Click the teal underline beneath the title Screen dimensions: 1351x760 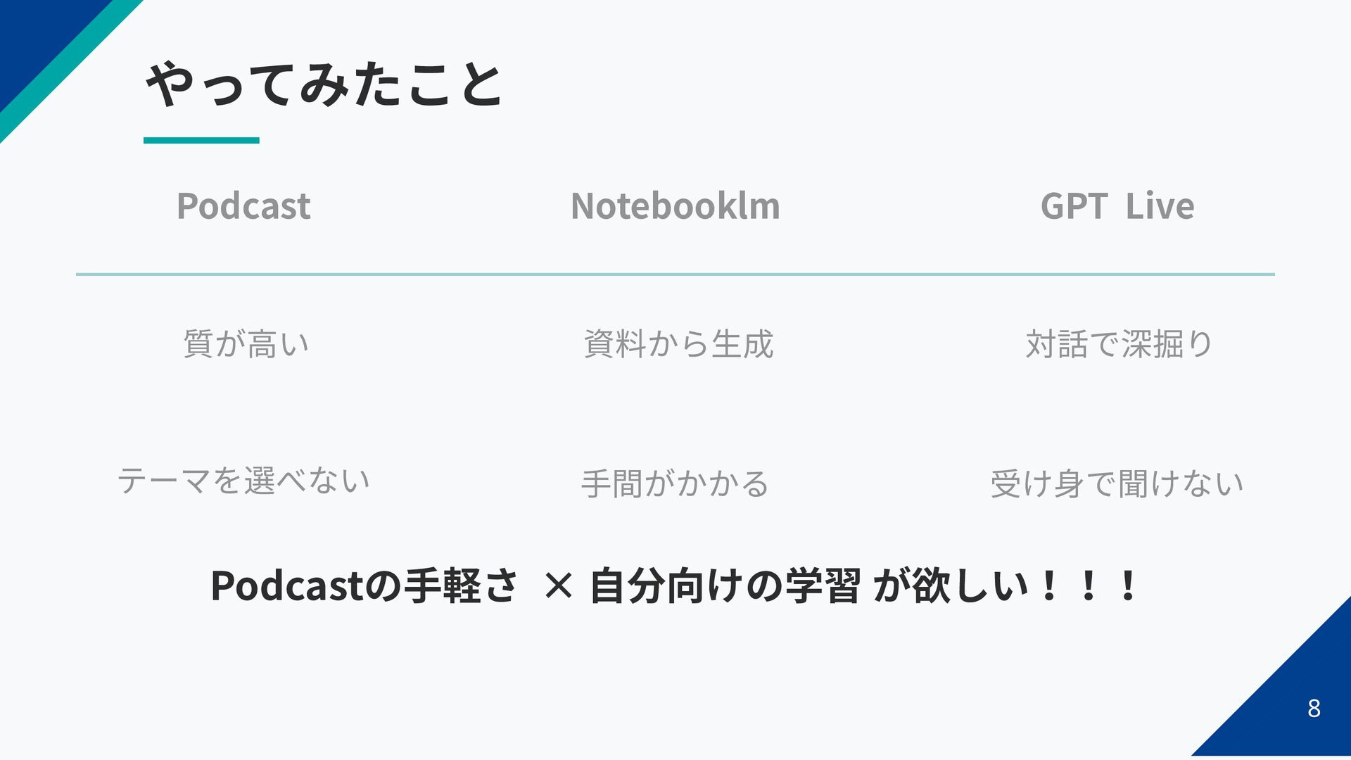click(201, 141)
